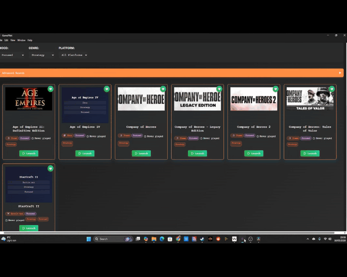Open the Mood dropdown set to Focused
Image resolution: width=347 pixels, height=277 pixels.
13,55
